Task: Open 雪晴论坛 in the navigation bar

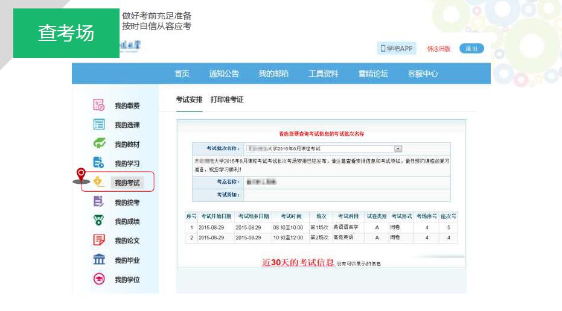Action: (373, 74)
